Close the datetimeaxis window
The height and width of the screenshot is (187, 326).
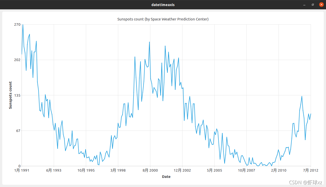coord(321,5)
